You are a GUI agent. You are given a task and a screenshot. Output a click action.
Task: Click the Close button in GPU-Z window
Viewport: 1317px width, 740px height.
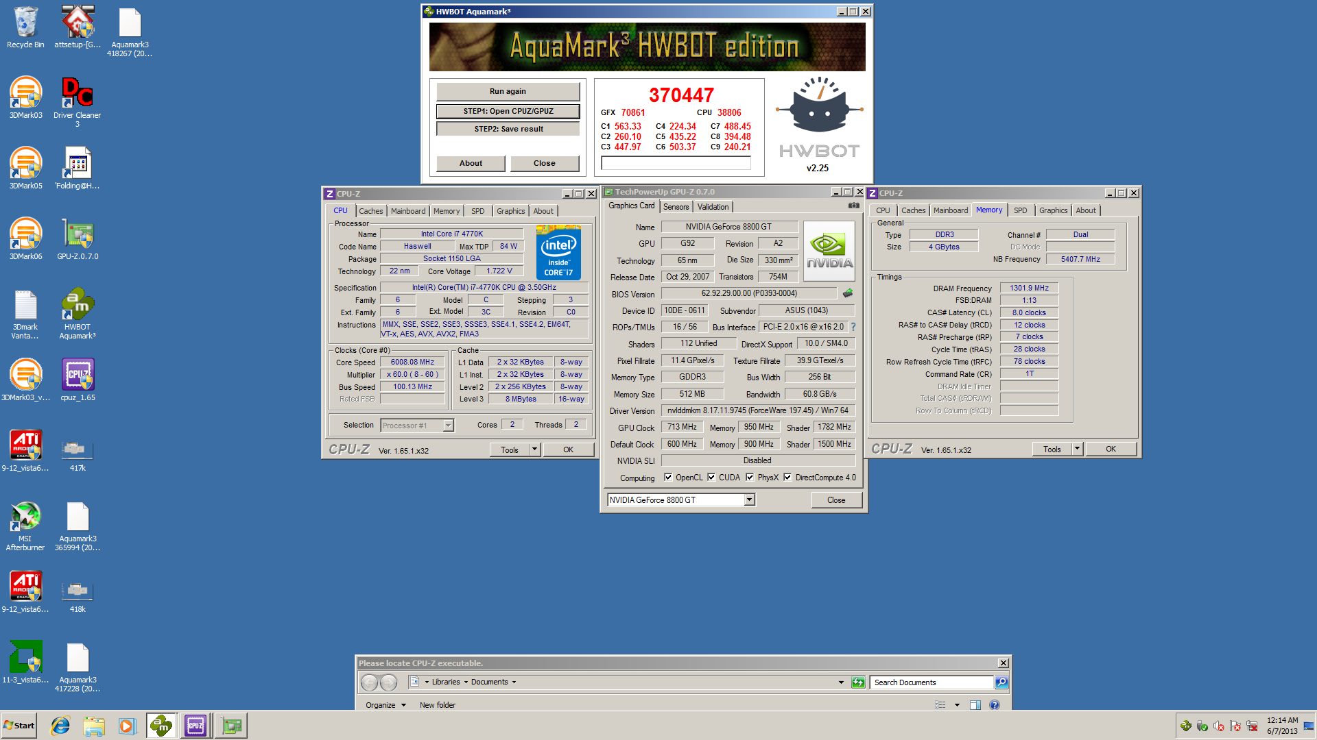tap(836, 500)
